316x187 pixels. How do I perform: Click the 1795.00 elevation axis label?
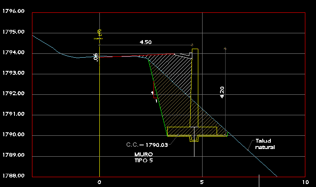13,32
